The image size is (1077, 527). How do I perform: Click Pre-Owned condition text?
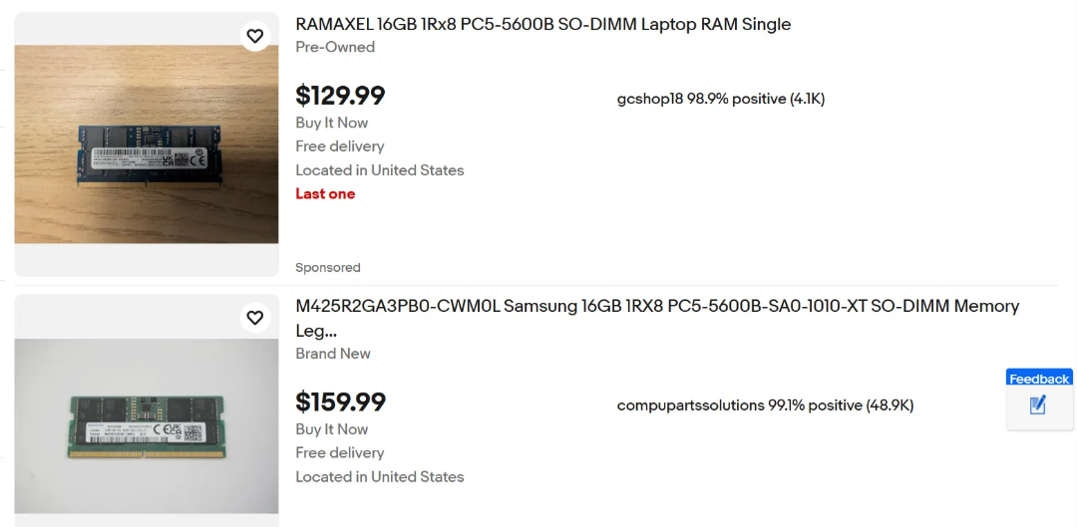(x=335, y=47)
